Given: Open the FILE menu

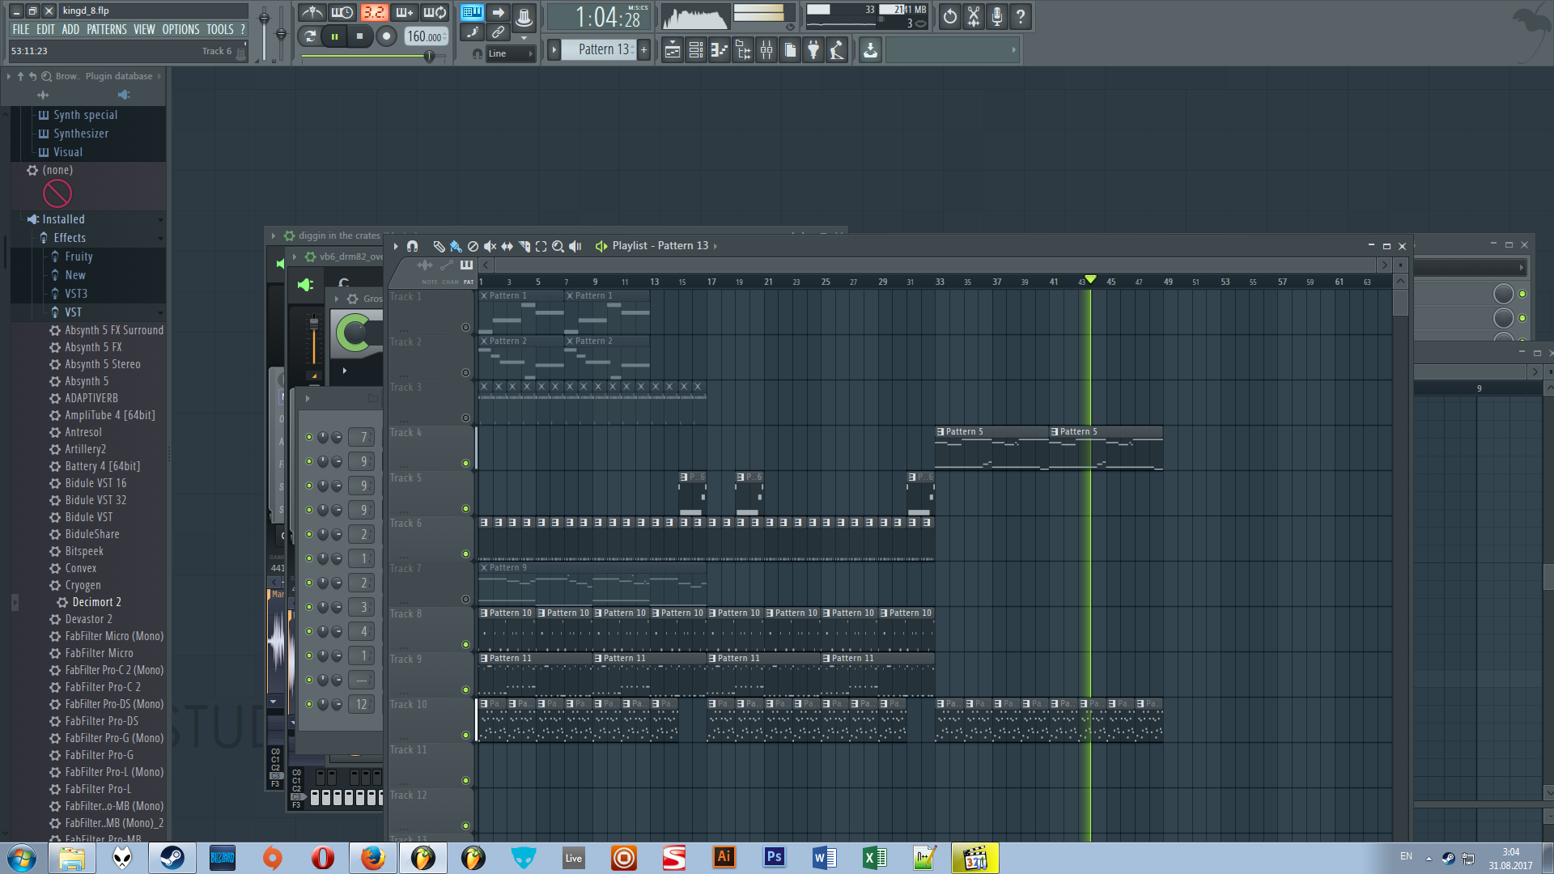Looking at the screenshot, I should tap(21, 29).
